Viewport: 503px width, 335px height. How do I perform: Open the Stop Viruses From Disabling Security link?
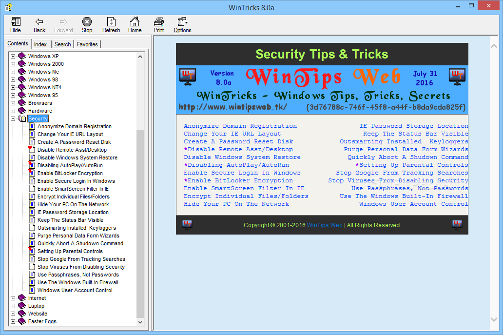398,180
